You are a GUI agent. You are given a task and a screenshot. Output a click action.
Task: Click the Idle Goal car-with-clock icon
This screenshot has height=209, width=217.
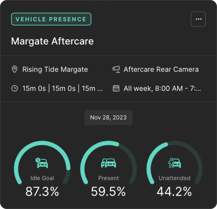pos(42,163)
